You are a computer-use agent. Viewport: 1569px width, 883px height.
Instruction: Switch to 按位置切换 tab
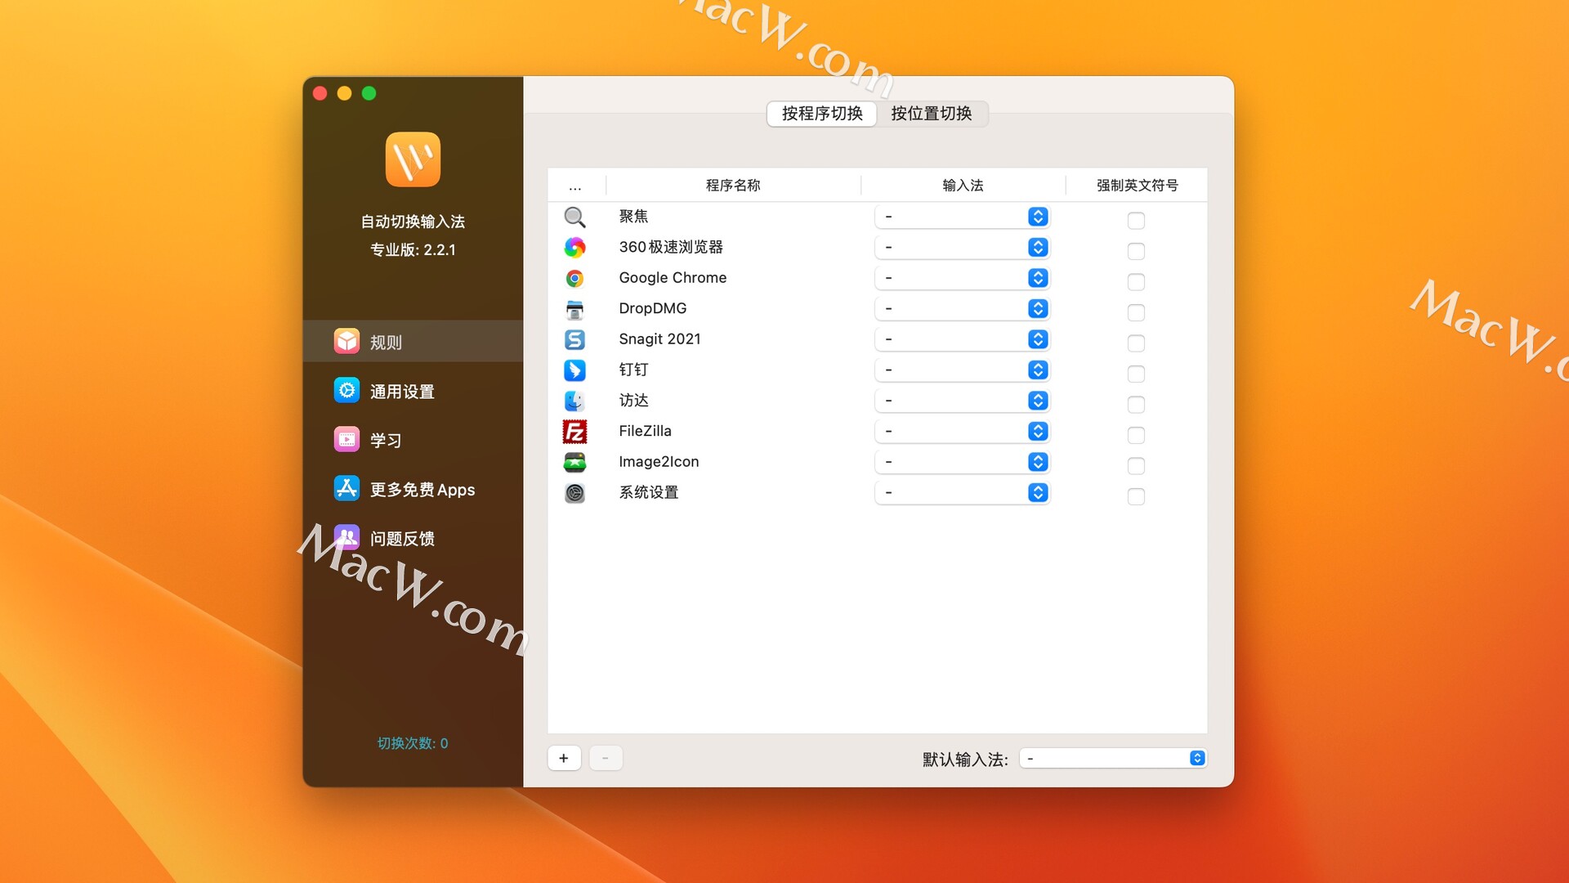point(932,114)
